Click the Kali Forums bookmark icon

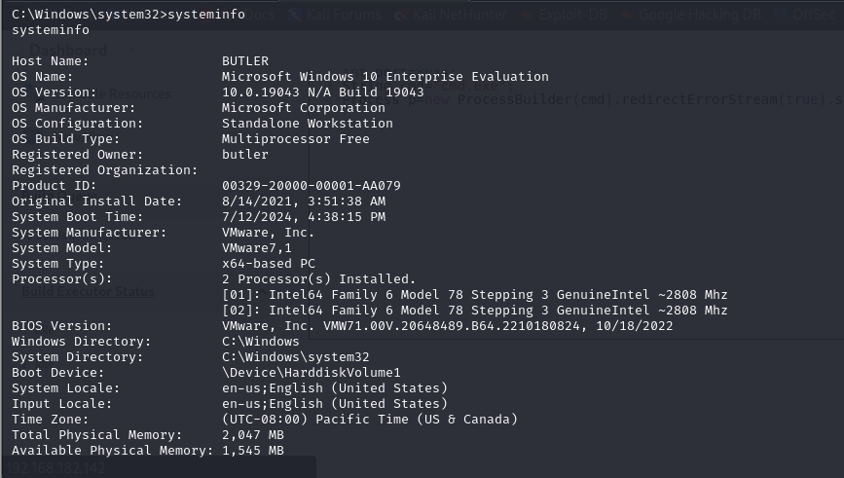290,15
